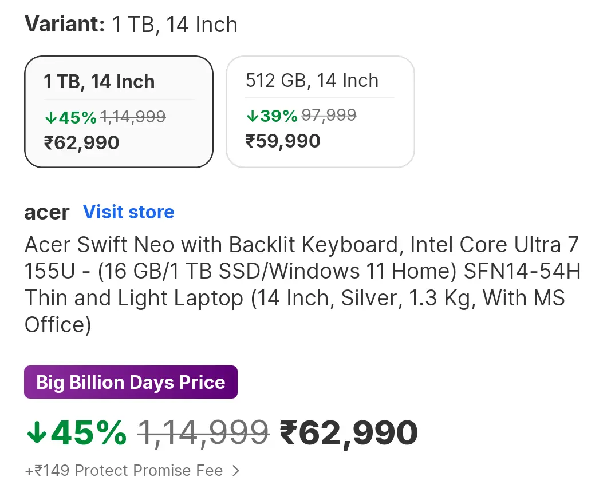Click the +₹149 Protect Promise Fee text
Screen dimensions: 615x497
click(x=124, y=471)
